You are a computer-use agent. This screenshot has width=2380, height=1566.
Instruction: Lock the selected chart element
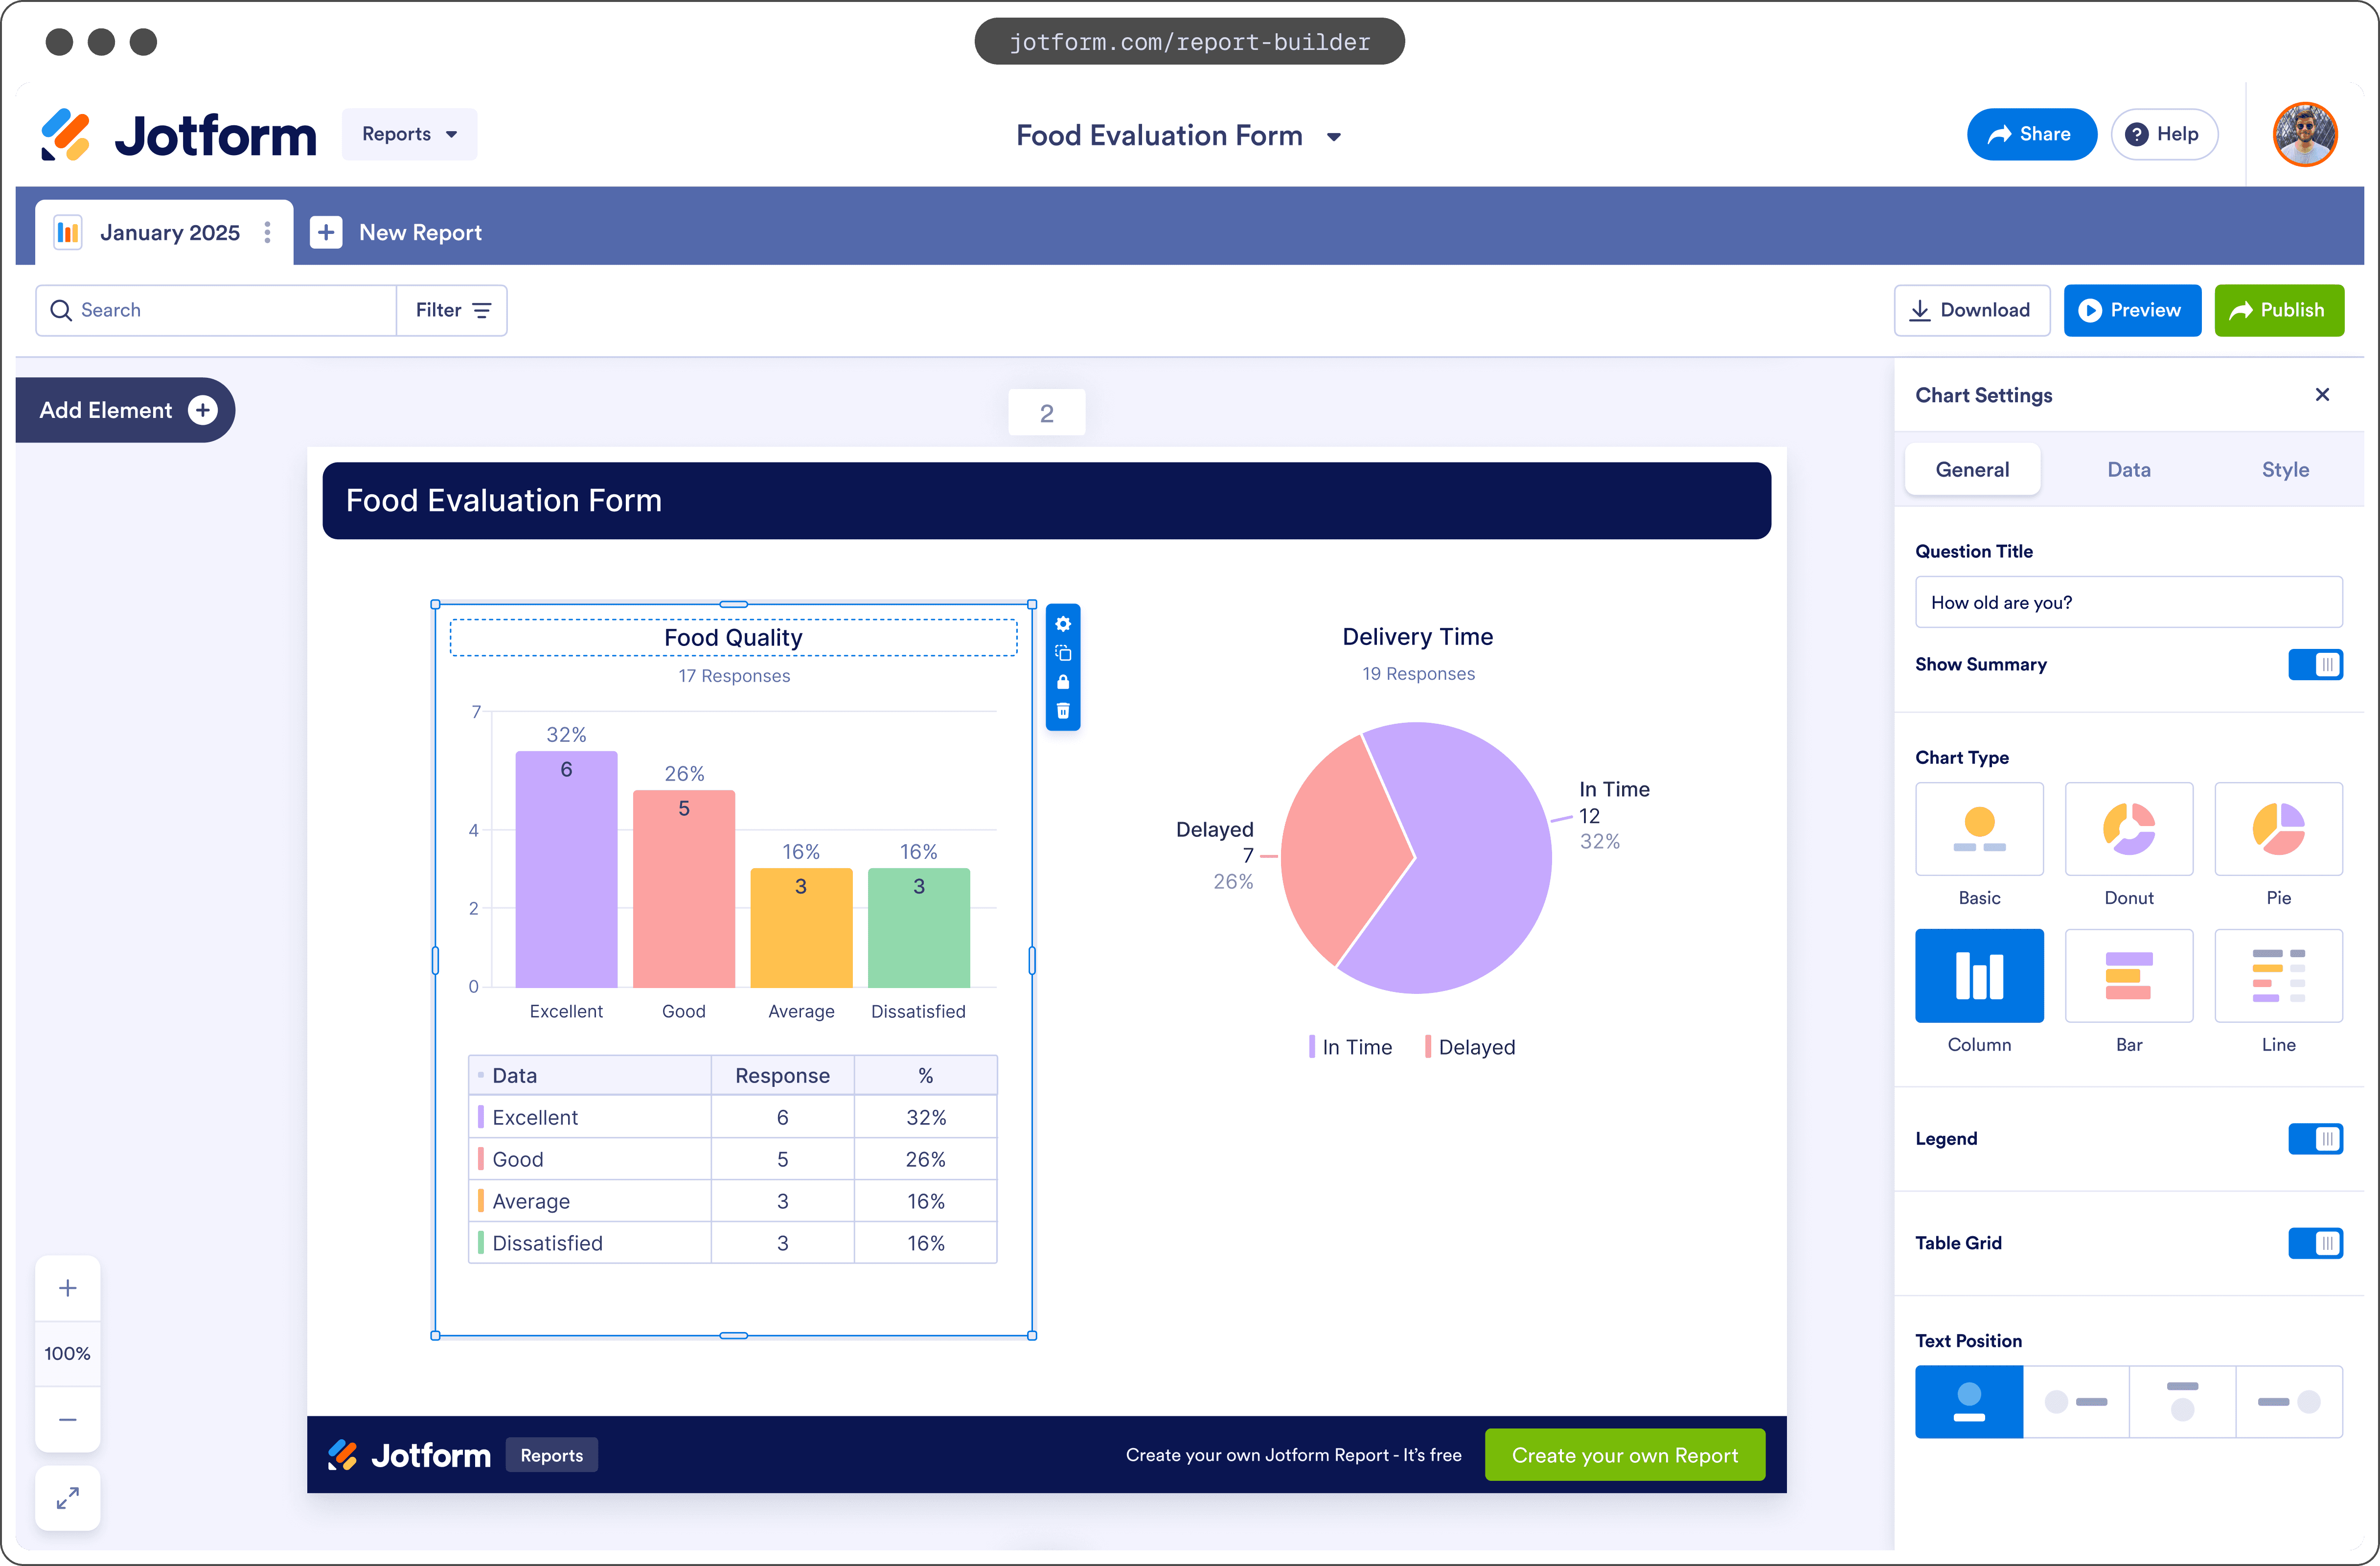(x=1063, y=682)
